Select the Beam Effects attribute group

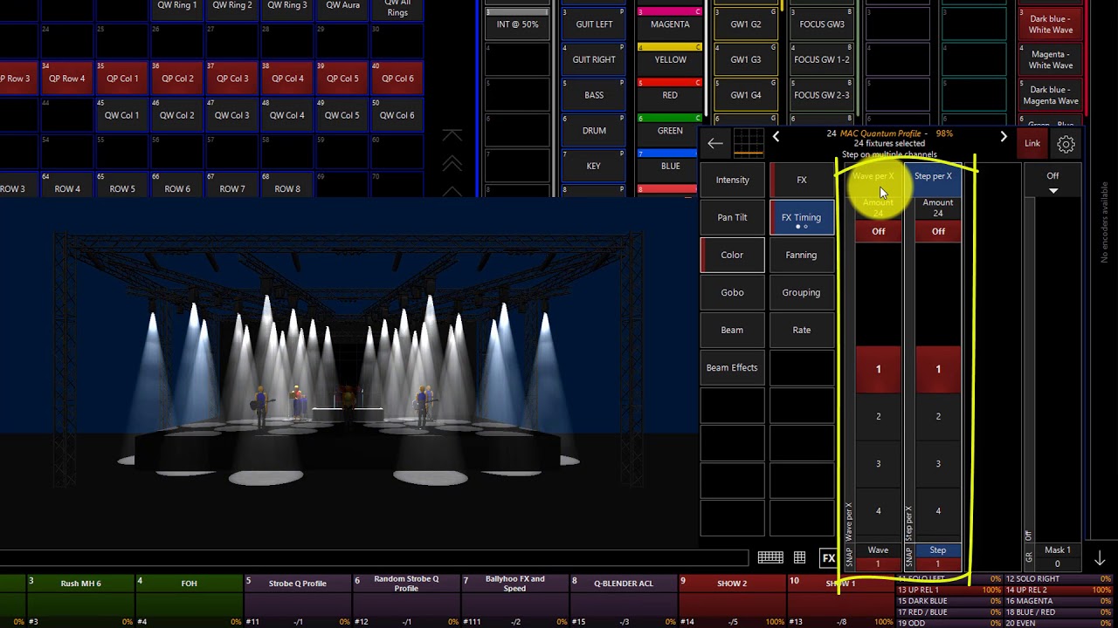[x=732, y=367]
